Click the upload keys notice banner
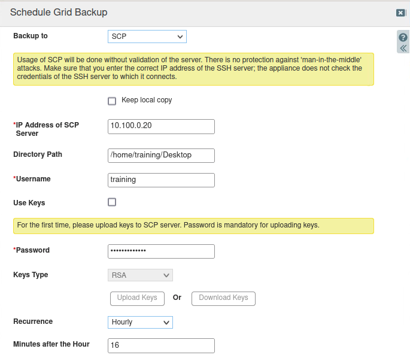The height and width of the screenshot is (358, 410). pos(193,226)
